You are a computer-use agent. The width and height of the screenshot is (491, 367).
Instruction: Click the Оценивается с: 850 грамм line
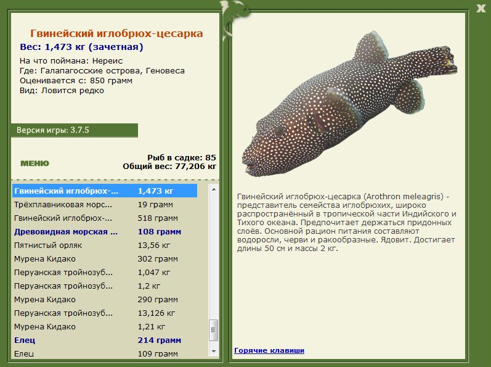76,81
